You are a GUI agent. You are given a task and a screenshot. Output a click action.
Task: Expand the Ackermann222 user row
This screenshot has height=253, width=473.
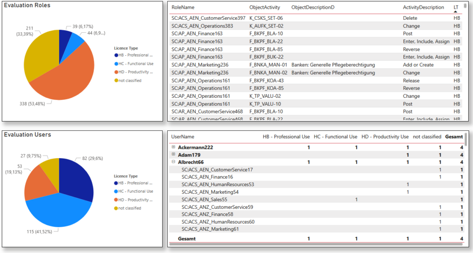[174, 147]
